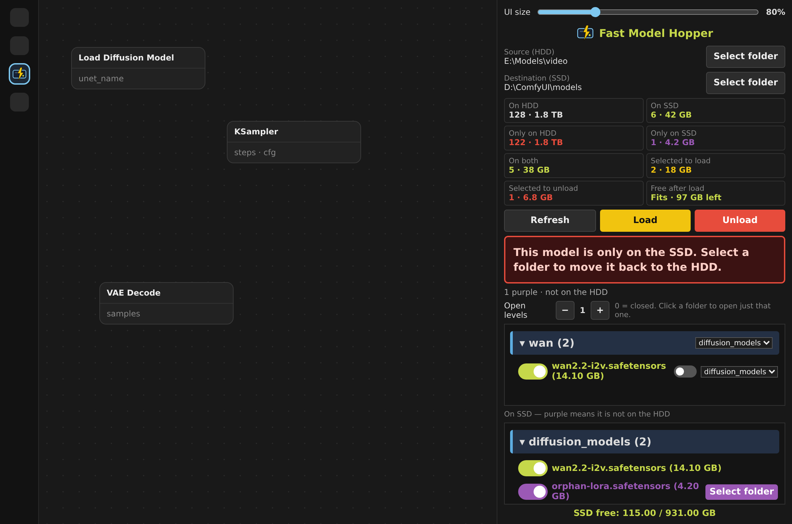Click the Only on SSD 1 · 4.2 GB stat
The width and height of the screenshot is (792, 524).
click(x=715, y=138)
